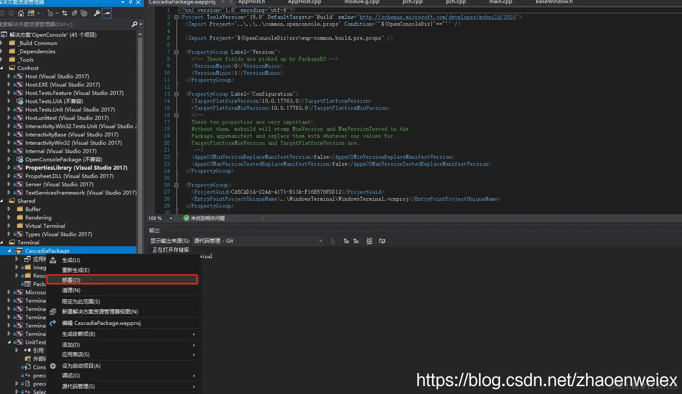The height and width of the screenshot is (394, 682).
Task: Open the 添加(D) submenu
Action: 122,345
